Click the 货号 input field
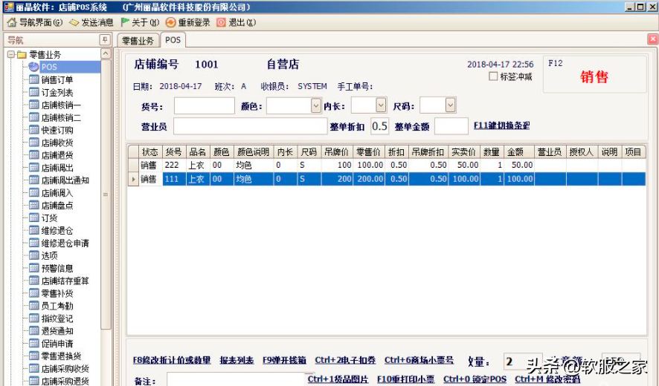Screen dimensions: 659x386 [204, 106]
